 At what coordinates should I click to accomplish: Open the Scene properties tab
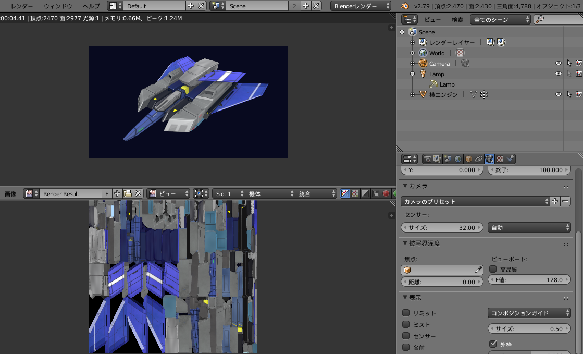click(448, 160)
